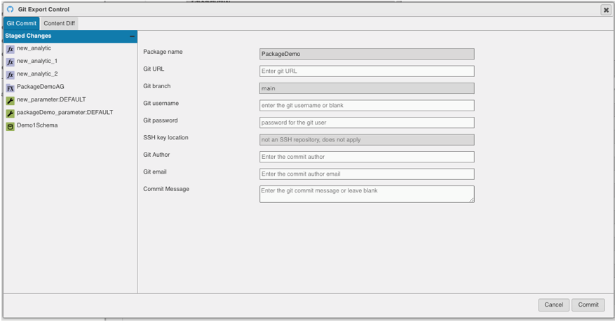Select Demo1Schema in staged changes
This screenshot has width=615, height=322.
(37, 125)
